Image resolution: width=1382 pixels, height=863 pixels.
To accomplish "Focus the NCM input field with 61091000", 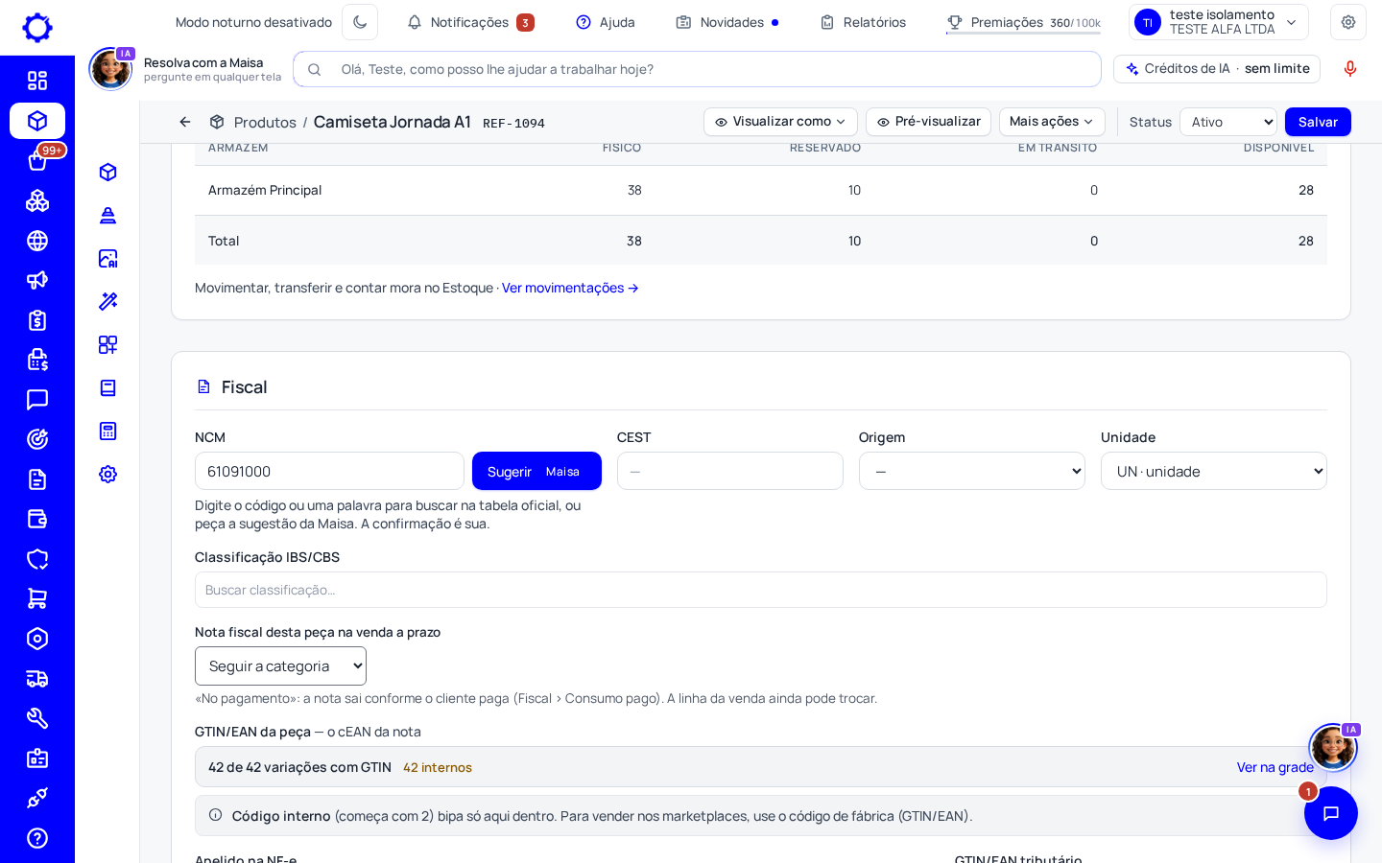I will [x=329, y=471].
